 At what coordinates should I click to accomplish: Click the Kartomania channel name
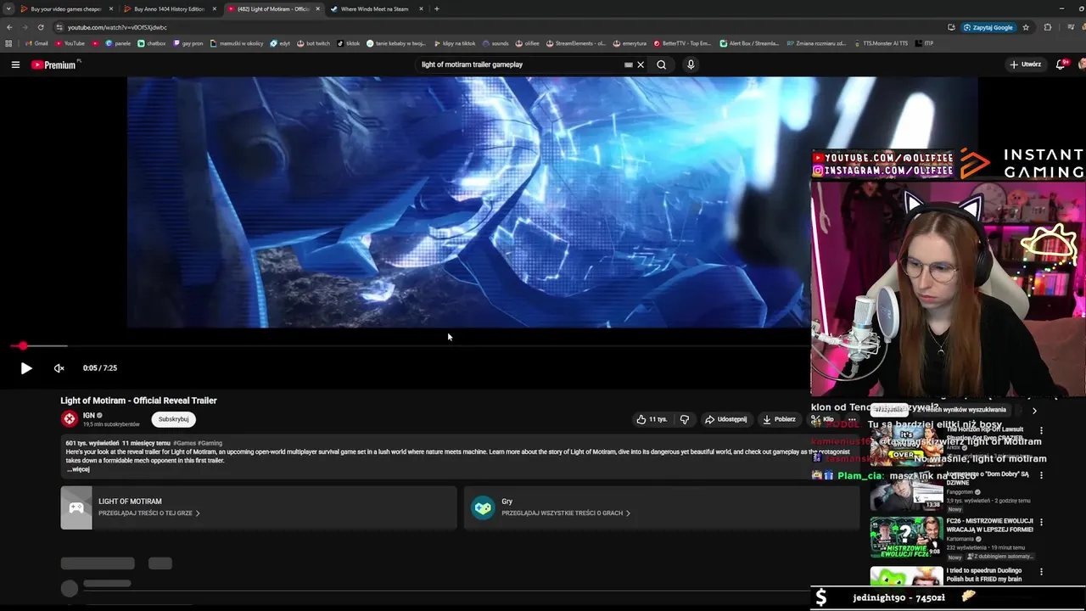(961, 538)
